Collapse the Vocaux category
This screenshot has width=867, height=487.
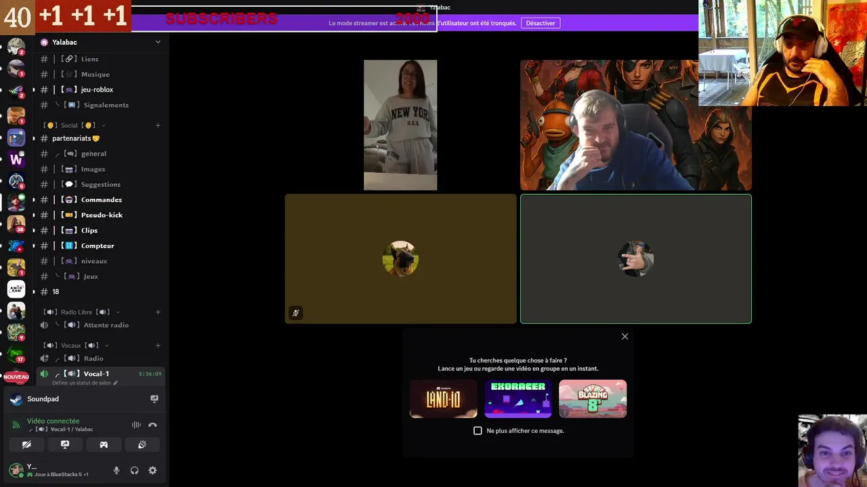pyautogui.click(x=75, y=345)
